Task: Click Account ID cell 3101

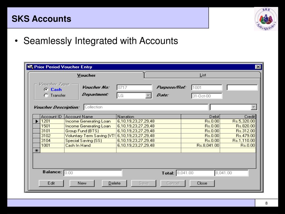Action: 52,131
